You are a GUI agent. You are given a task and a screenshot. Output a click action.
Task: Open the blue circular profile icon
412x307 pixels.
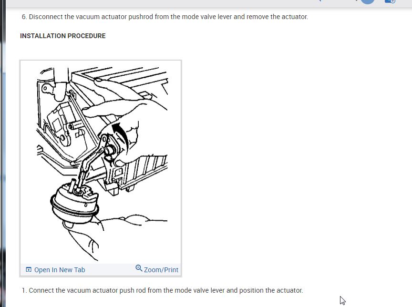point(367,2)
